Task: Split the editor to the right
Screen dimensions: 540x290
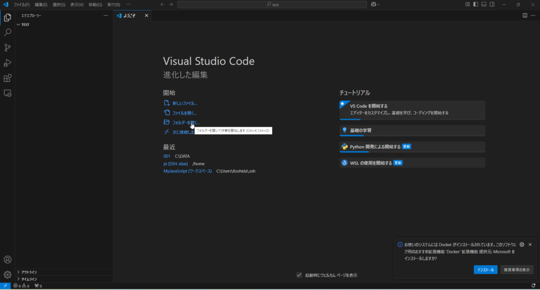Action: point(525,15)
